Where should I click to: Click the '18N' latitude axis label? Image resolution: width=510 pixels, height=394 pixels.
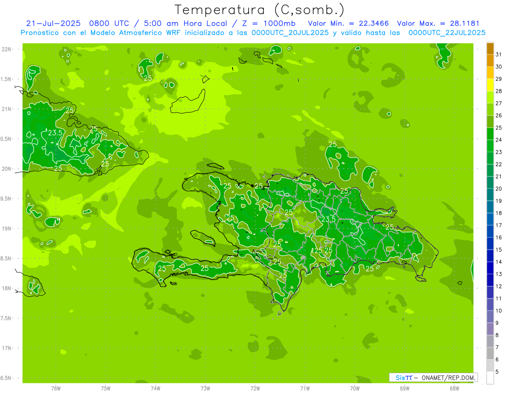(7, 288)
